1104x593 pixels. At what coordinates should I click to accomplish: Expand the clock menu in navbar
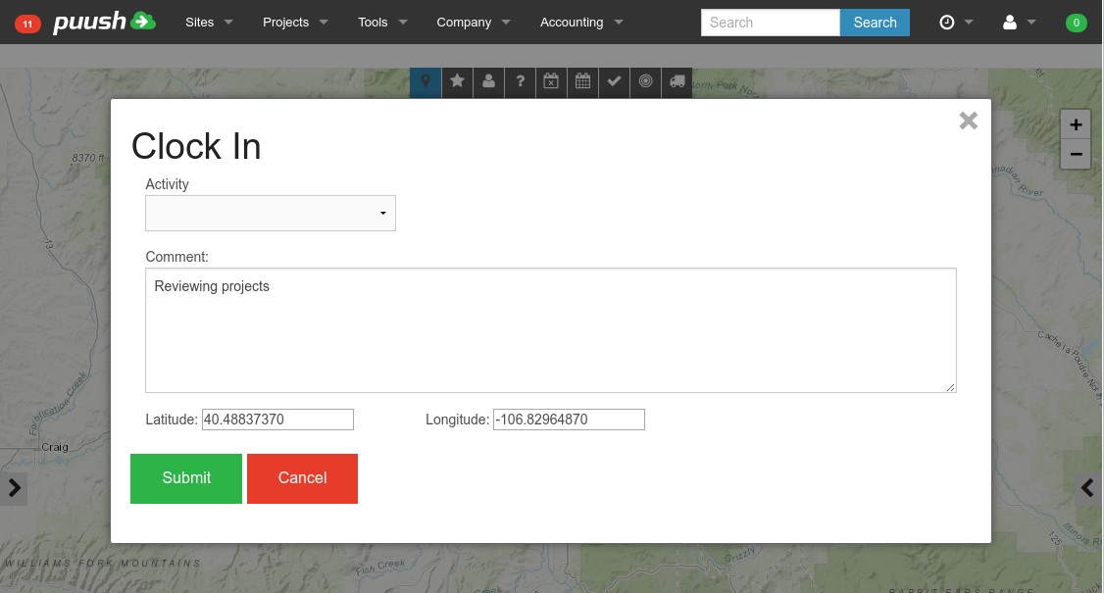[956, 23]
